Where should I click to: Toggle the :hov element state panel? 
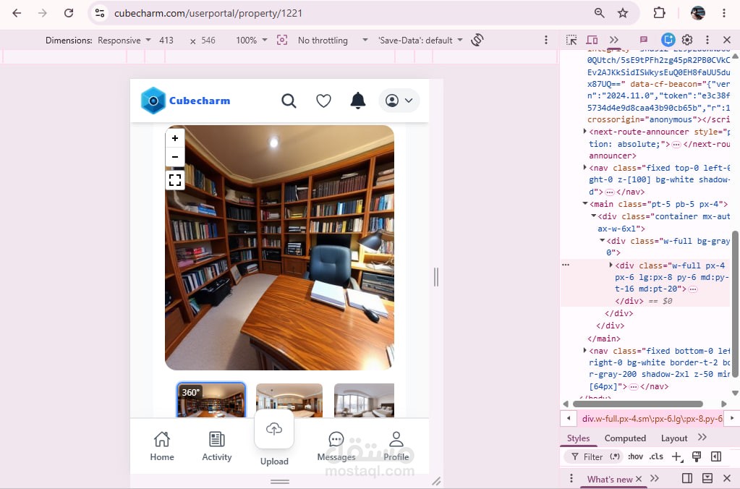tap(635, 456)
